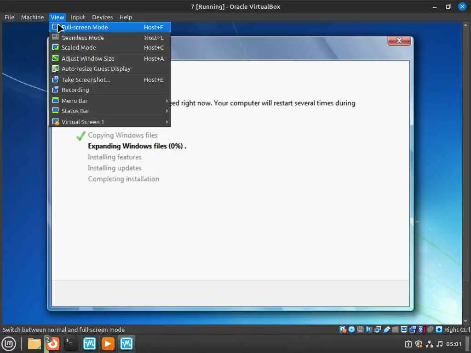
Task: Minimize the VirtualBox window
Action: [x=434, y=6]
